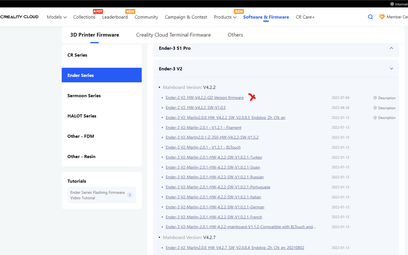Click the arrow icon beside Flashing Firmware Video Tutorial

pyautogui.click(x=130, y=195)
